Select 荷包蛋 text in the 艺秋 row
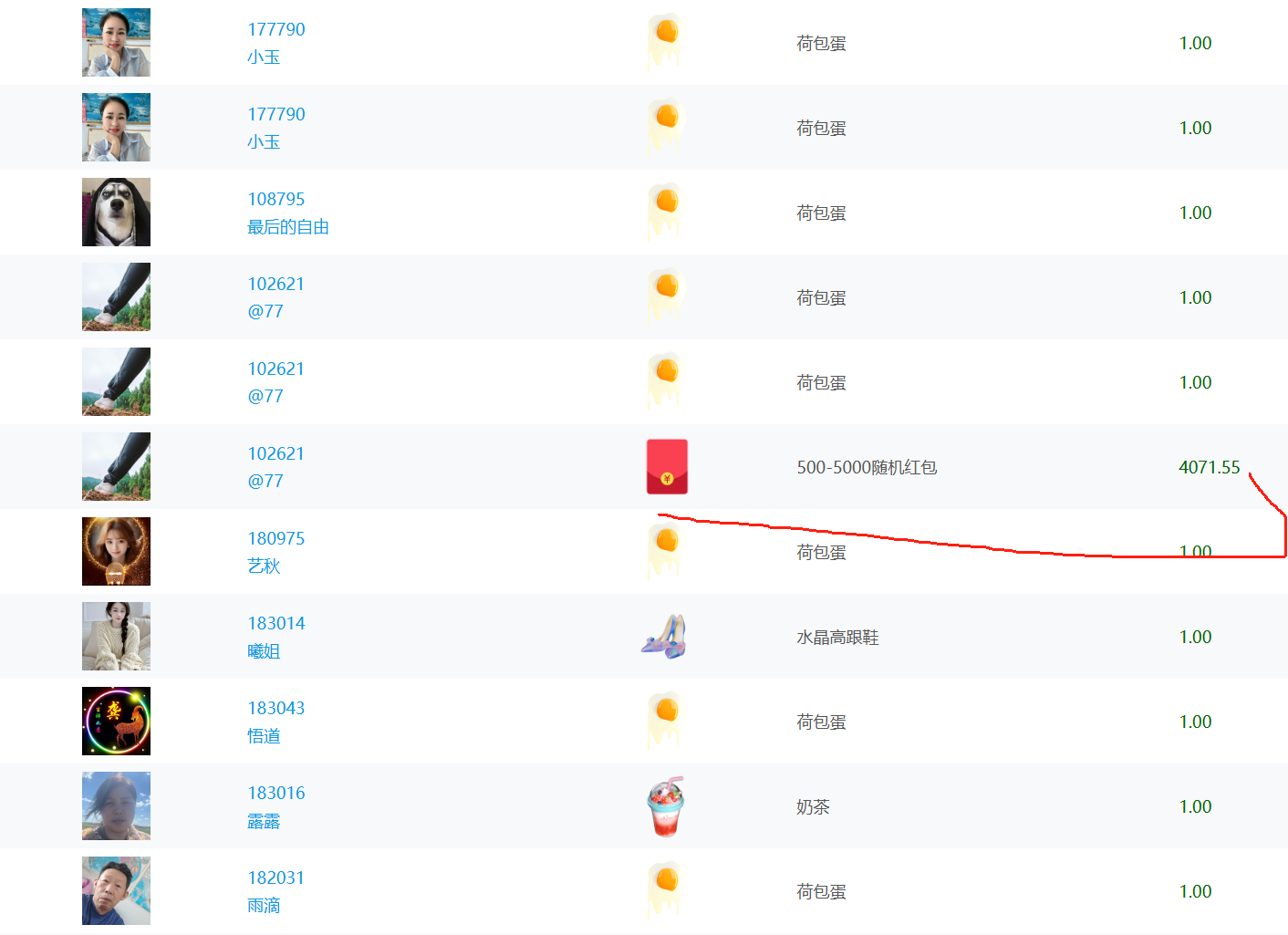The height and width of the screenshot is (935, 1288). pyautogui.click(x=821, y=552)
